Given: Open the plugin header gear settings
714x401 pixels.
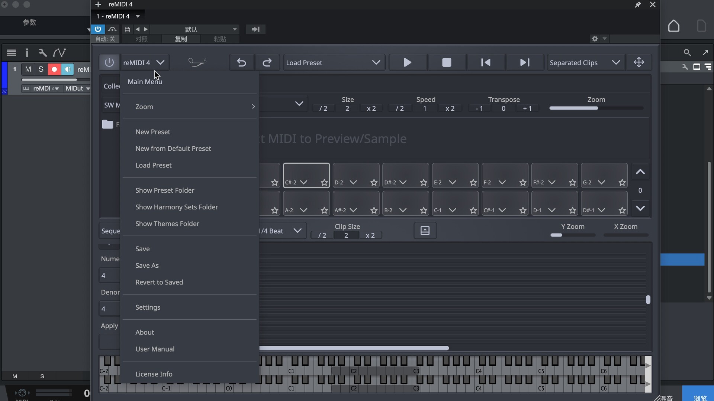Looking at the screenshot, I should [x=595, y=39].
